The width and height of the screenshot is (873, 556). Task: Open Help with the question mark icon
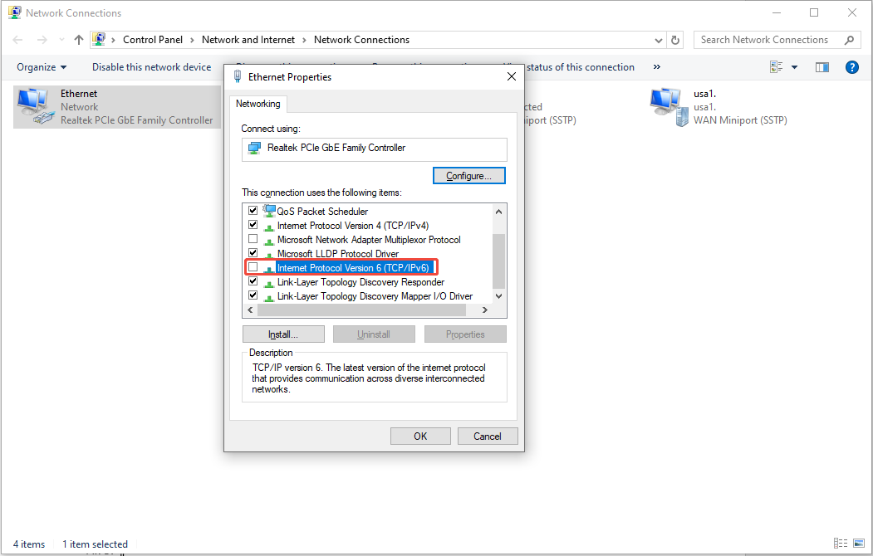tap(852, 67)
